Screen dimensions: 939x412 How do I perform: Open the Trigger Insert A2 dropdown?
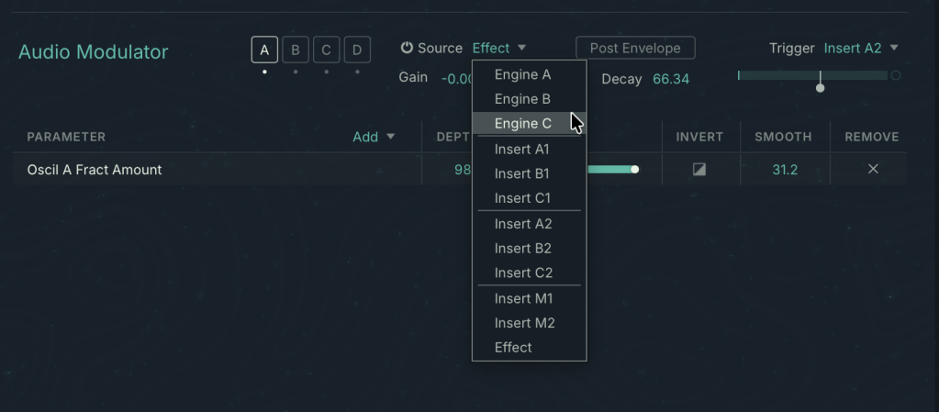click(x=861, y=48)
